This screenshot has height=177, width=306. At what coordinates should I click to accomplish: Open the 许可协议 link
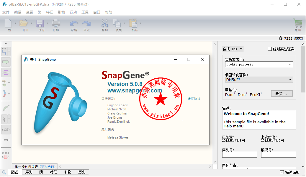[194, 99]
